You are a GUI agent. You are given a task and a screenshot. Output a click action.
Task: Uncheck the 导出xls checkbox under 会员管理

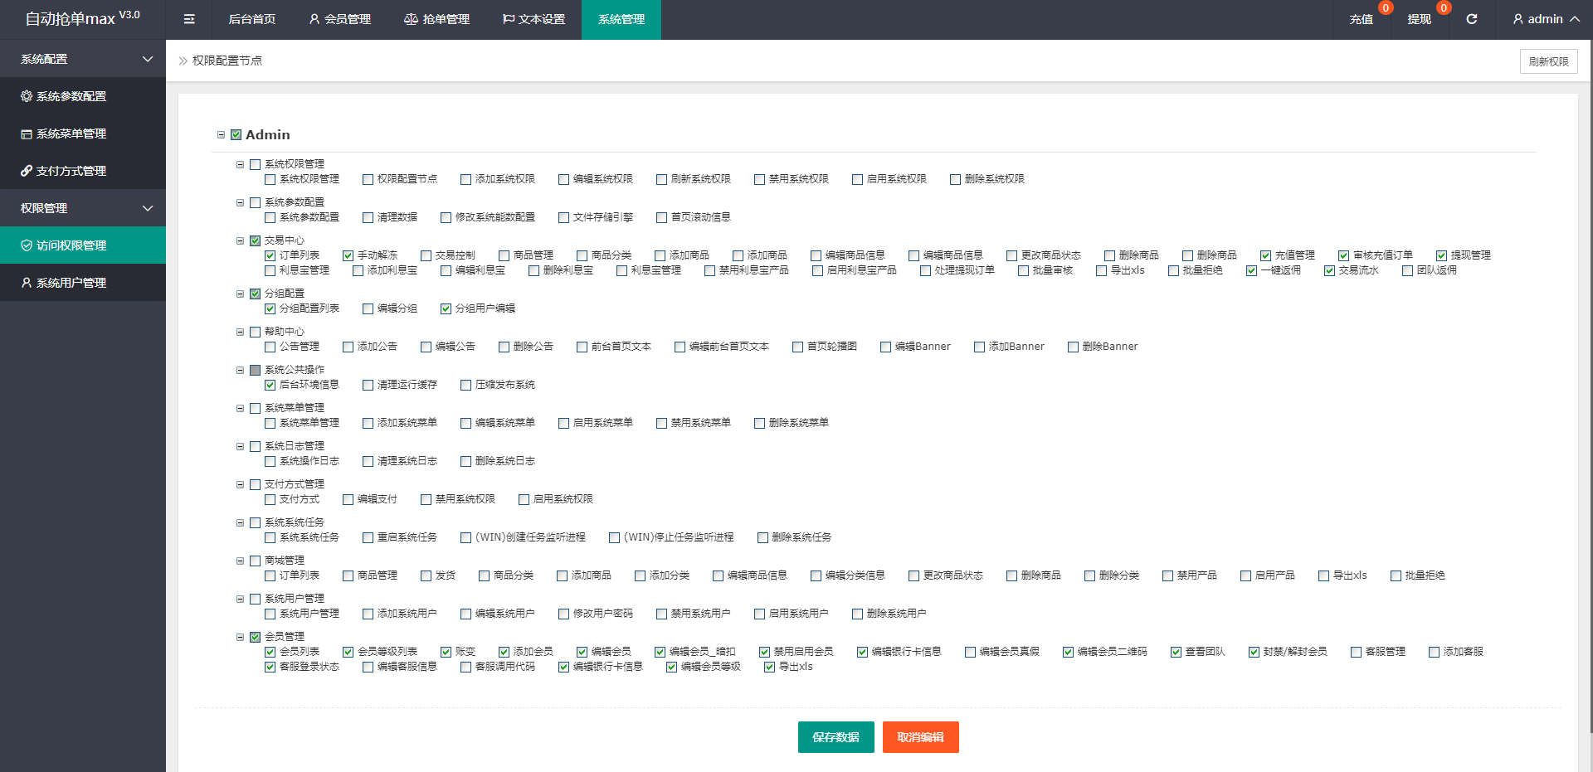pos(770,668)
